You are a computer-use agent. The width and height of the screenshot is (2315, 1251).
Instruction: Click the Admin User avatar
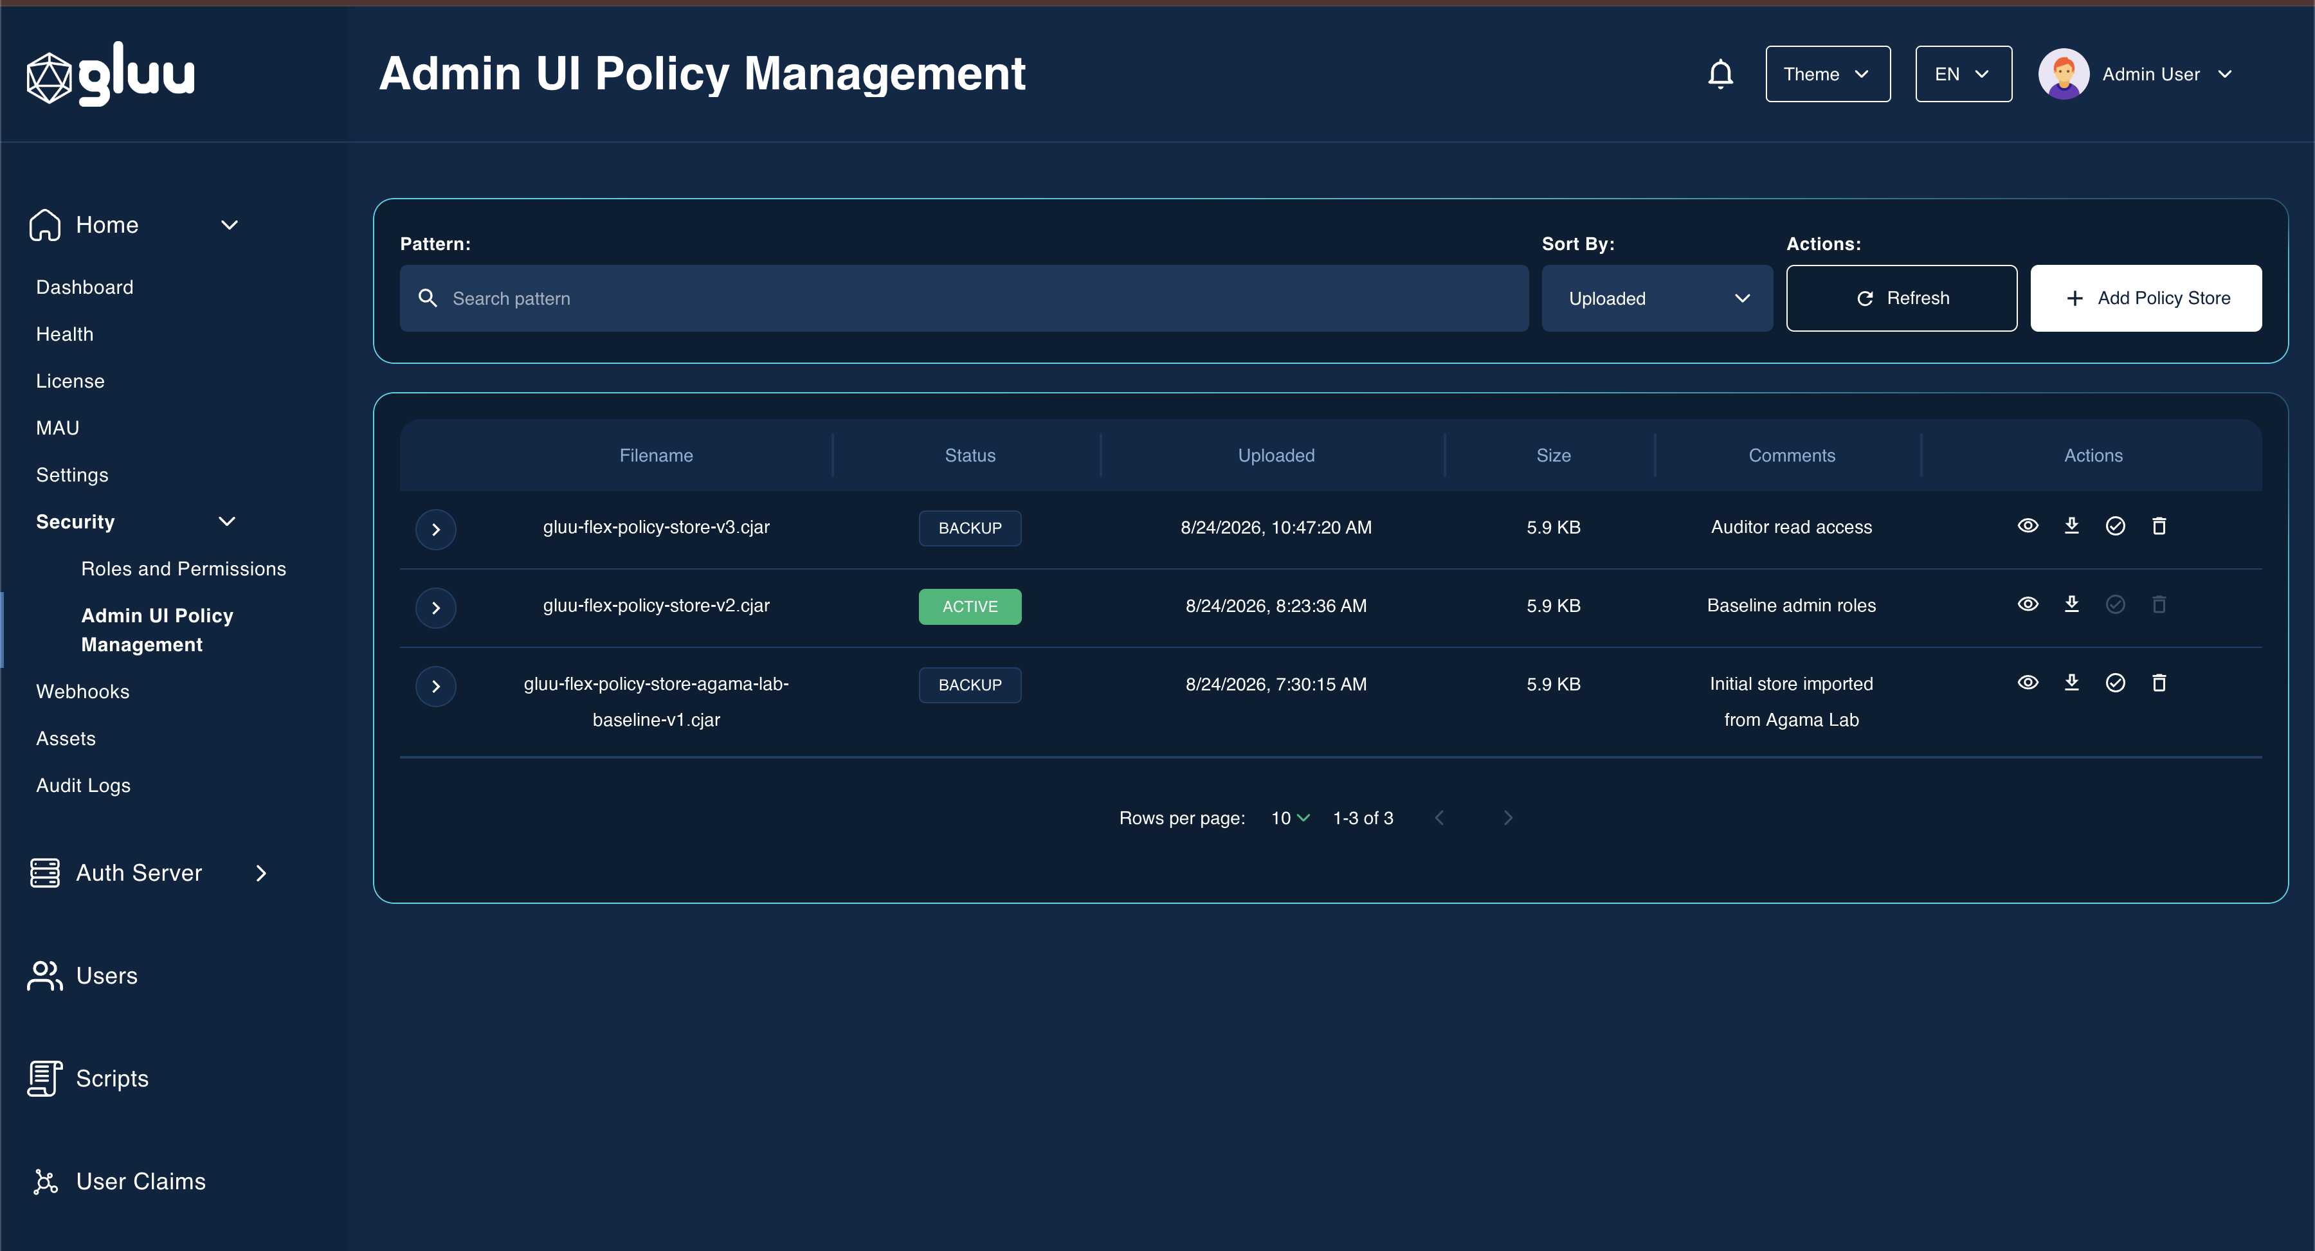point(2064,74)
